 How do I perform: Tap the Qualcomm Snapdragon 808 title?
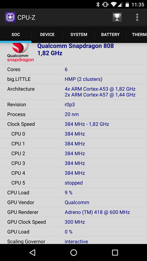click(x=75, y=46)
